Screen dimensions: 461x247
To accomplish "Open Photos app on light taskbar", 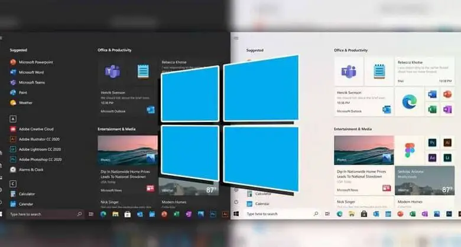I will pyautogui.click(x=437, y=214).
